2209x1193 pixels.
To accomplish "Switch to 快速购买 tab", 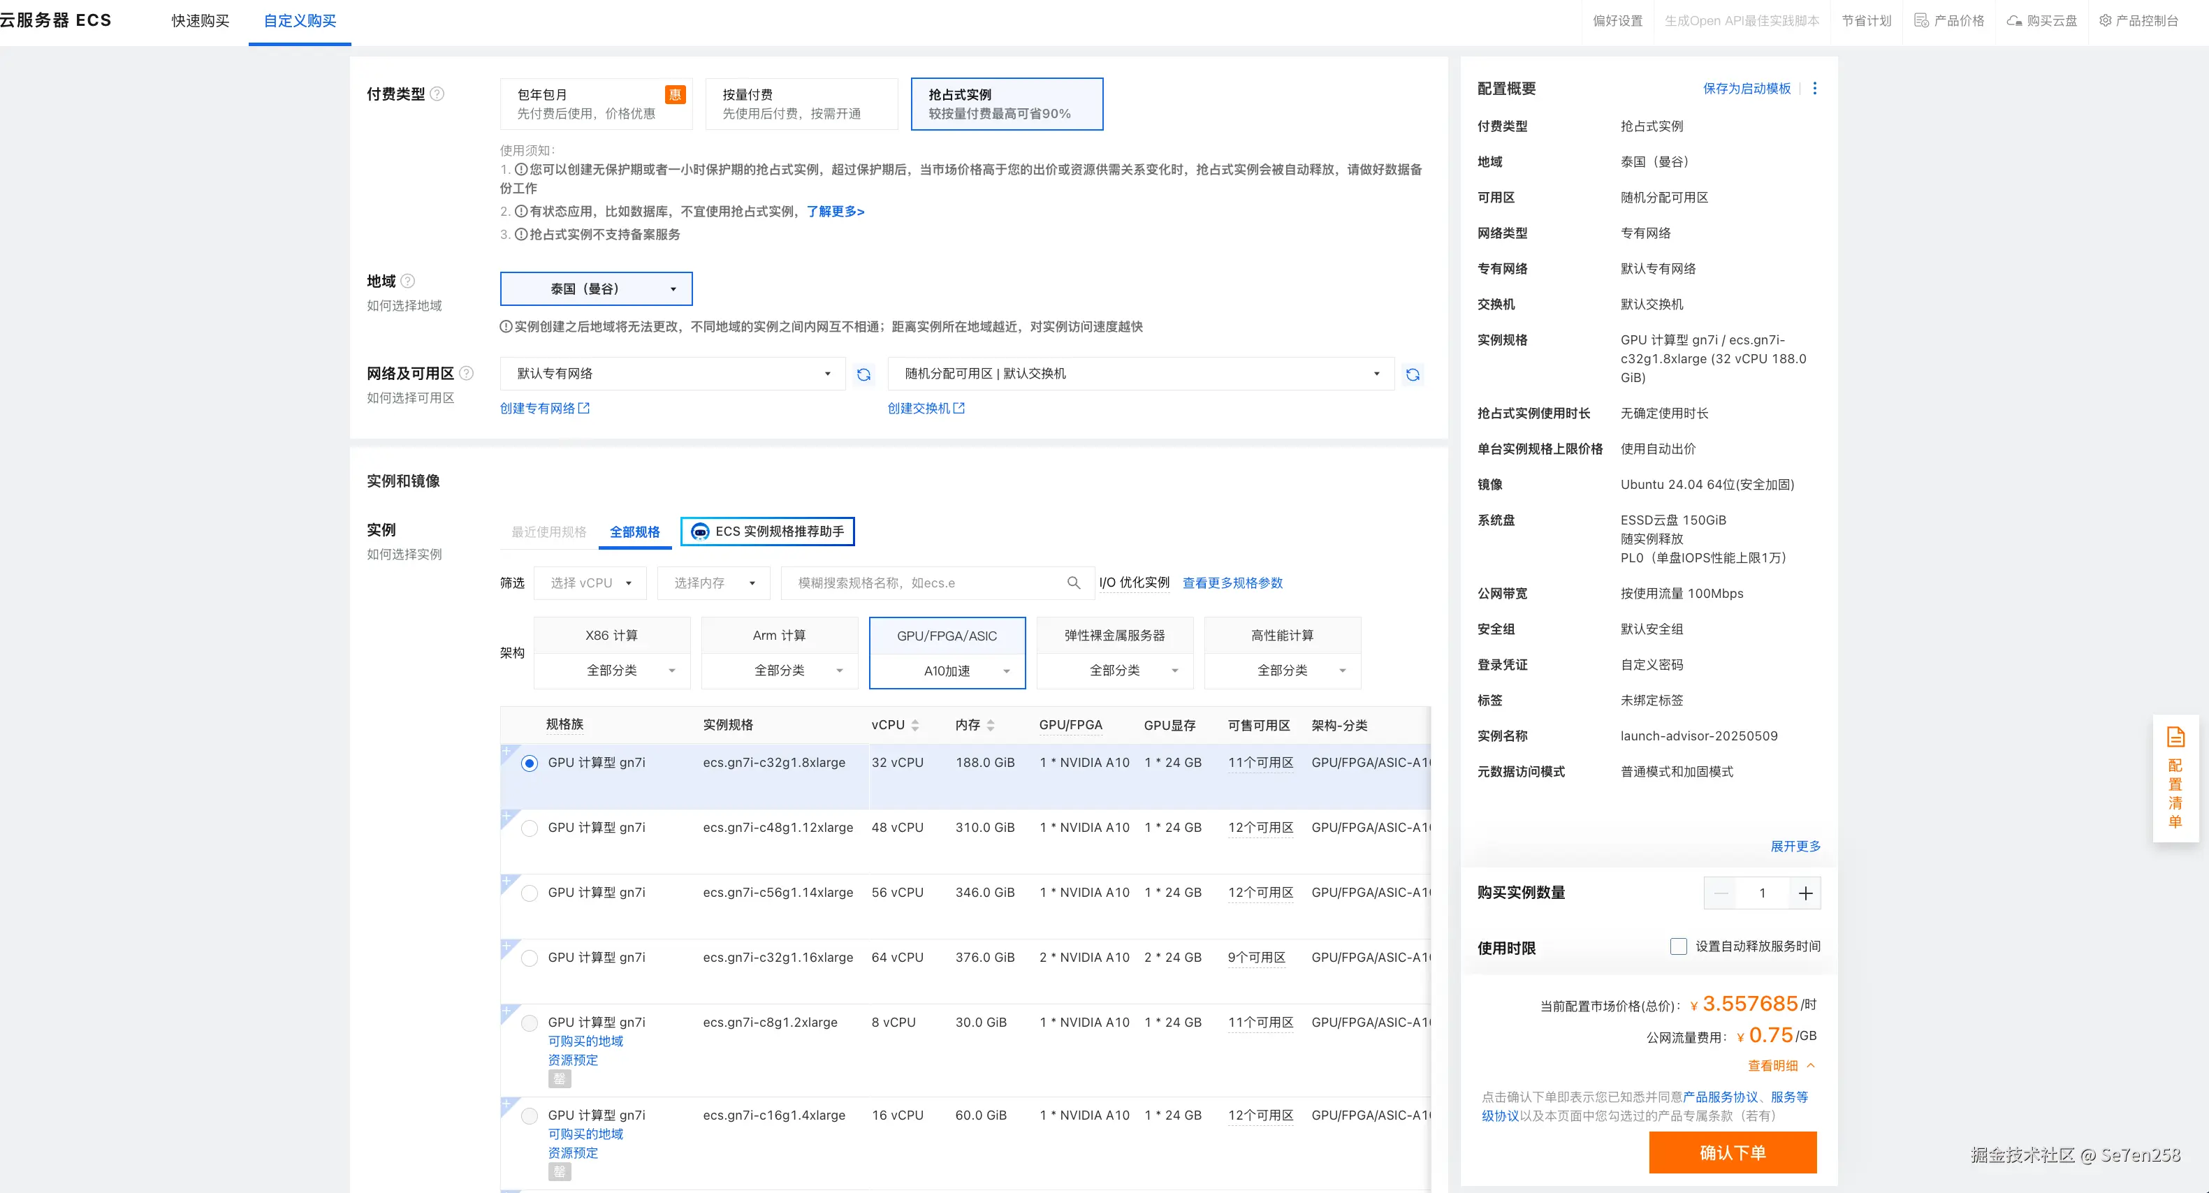I will pyautogui.click(x=200, y=20).
